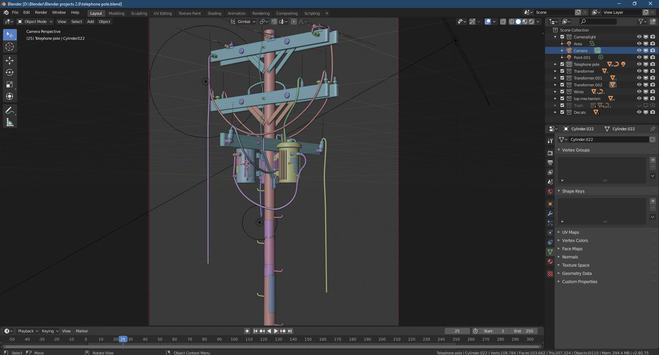The height and width of the screenshot is (355, 659).
Task: Toggle proportional editing in viewport header
Action: (x=294, y=22)
